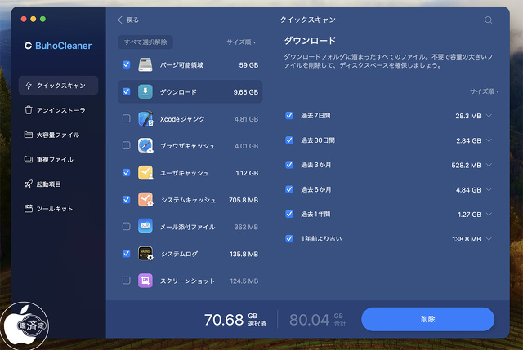Uncheck システムキャッシュ checkbox
The height and width of the screenshot is (350, 523).
126,200
